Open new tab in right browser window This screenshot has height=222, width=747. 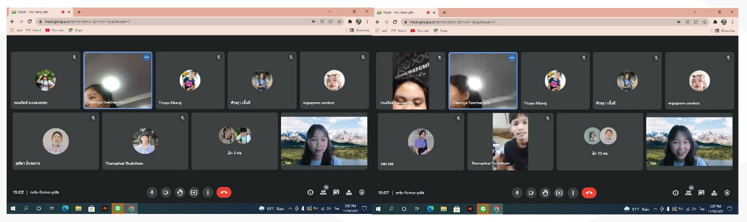coord(444,12)
